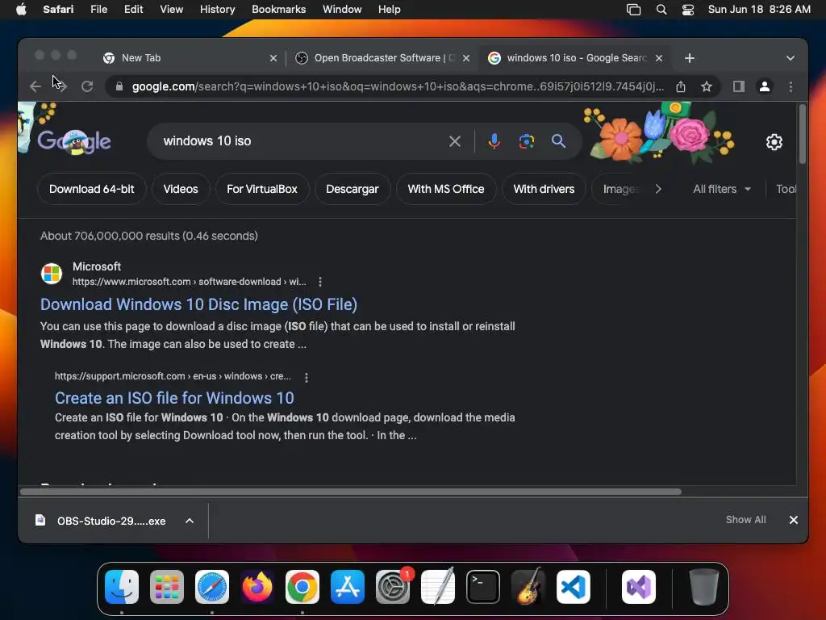Open the All filters dropdown
The width and height of the screenshot is (826, 620).
click(722, 189)
